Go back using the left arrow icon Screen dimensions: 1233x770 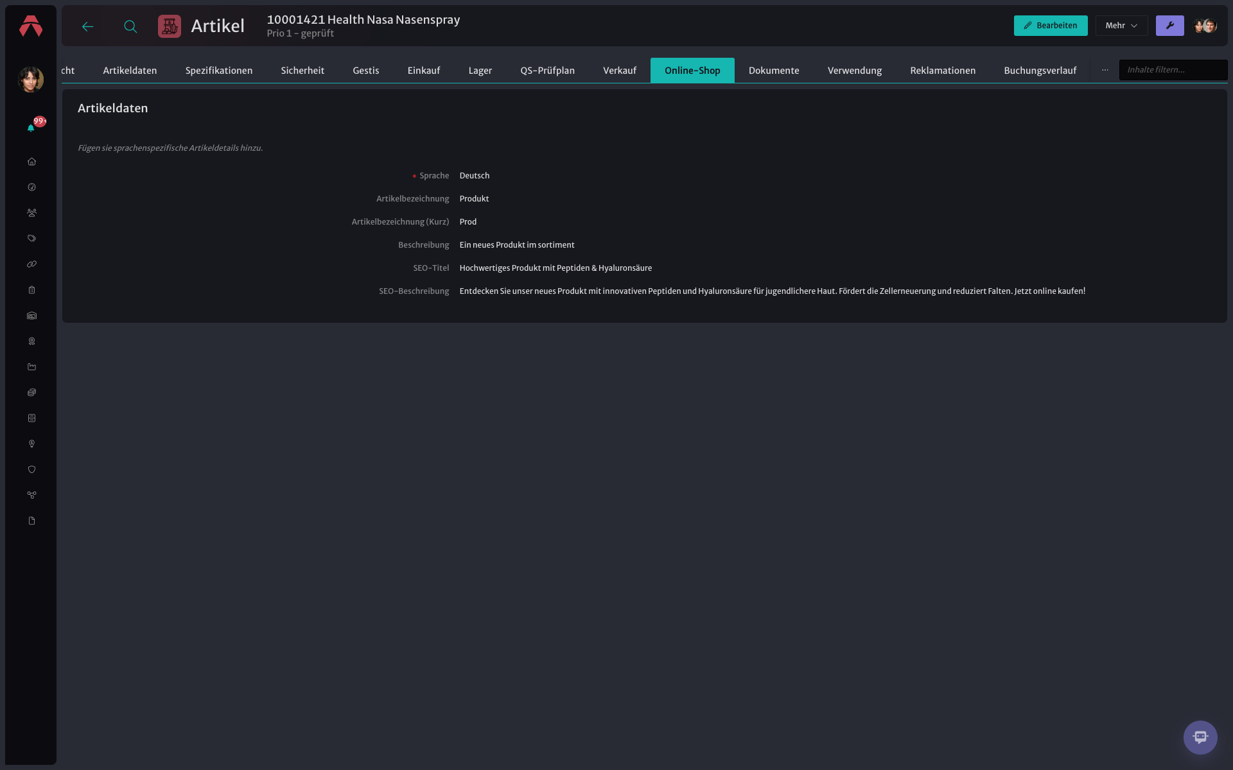pyautogui.click(x=88, y=26)
